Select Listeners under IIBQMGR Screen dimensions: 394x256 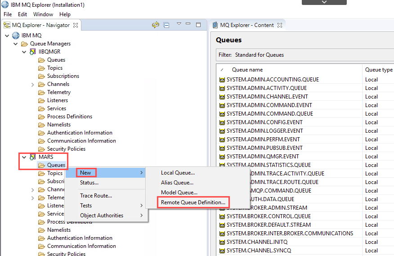point(58,100)
